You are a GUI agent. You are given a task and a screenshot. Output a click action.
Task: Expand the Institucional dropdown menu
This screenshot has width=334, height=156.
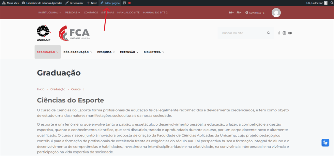click(x=50, y=13)
